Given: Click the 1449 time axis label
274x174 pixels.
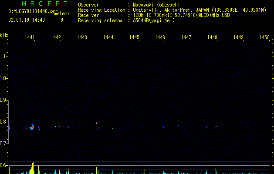Looking at the screenshot, I should point(238,37).
